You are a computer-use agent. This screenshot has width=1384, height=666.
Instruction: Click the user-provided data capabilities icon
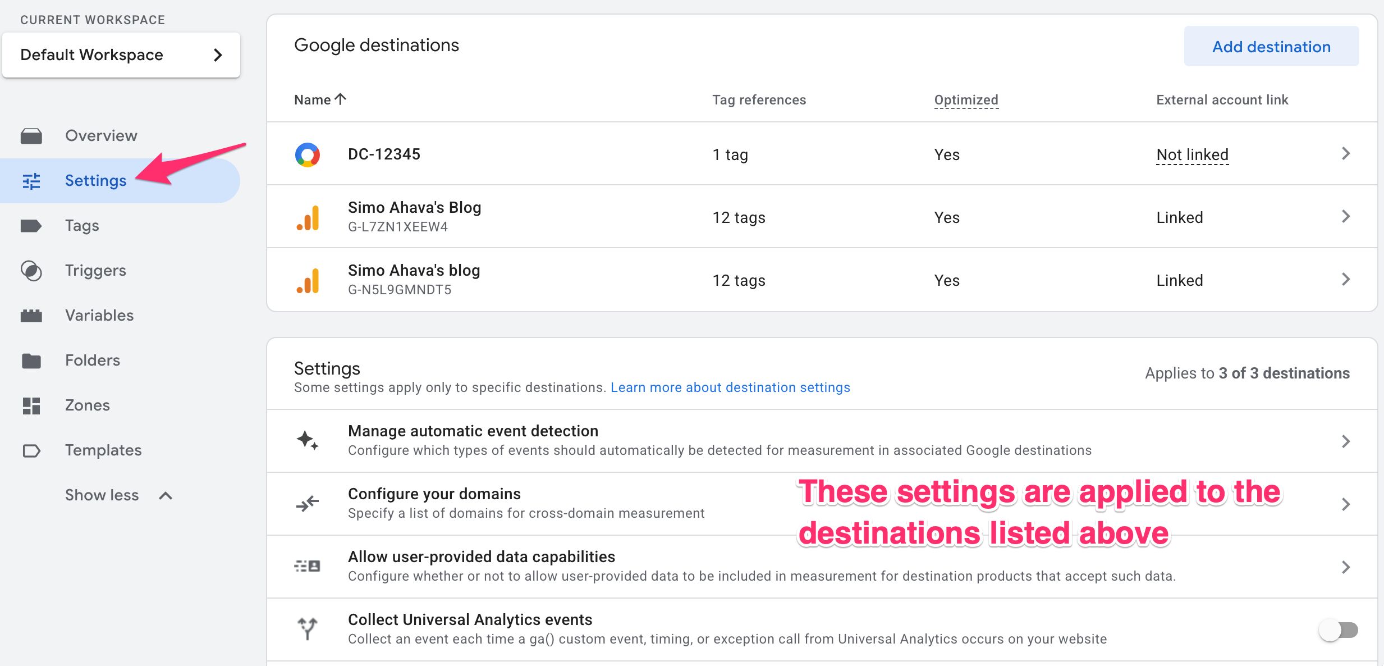[x=308, y=566]
